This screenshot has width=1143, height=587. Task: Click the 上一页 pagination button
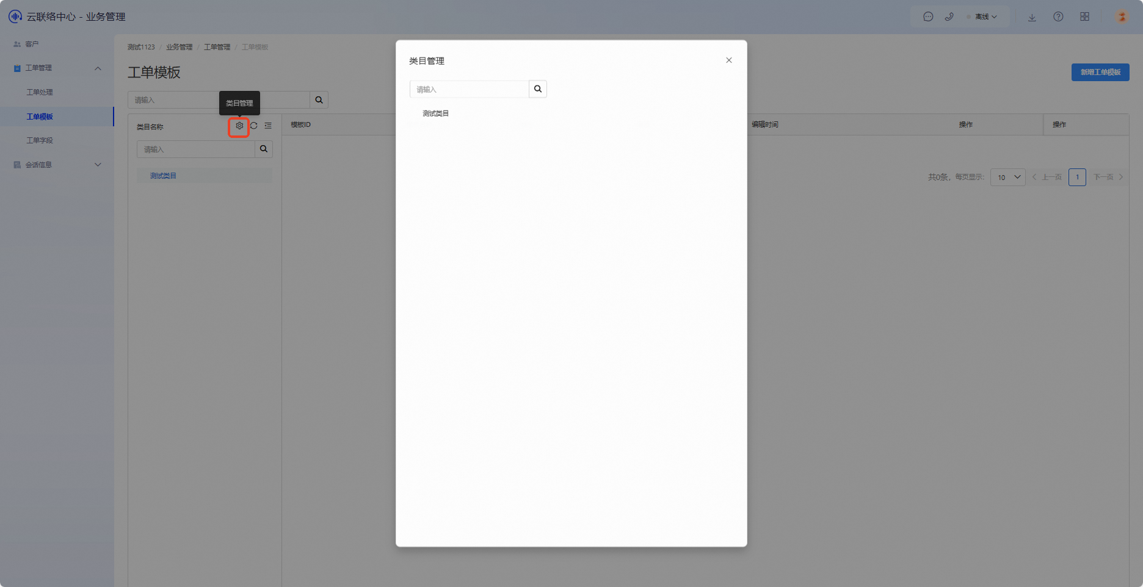(1047, 177)
